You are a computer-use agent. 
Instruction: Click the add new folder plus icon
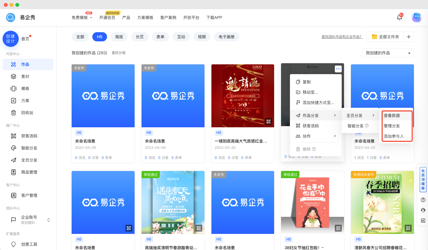(x=408, y=37)
